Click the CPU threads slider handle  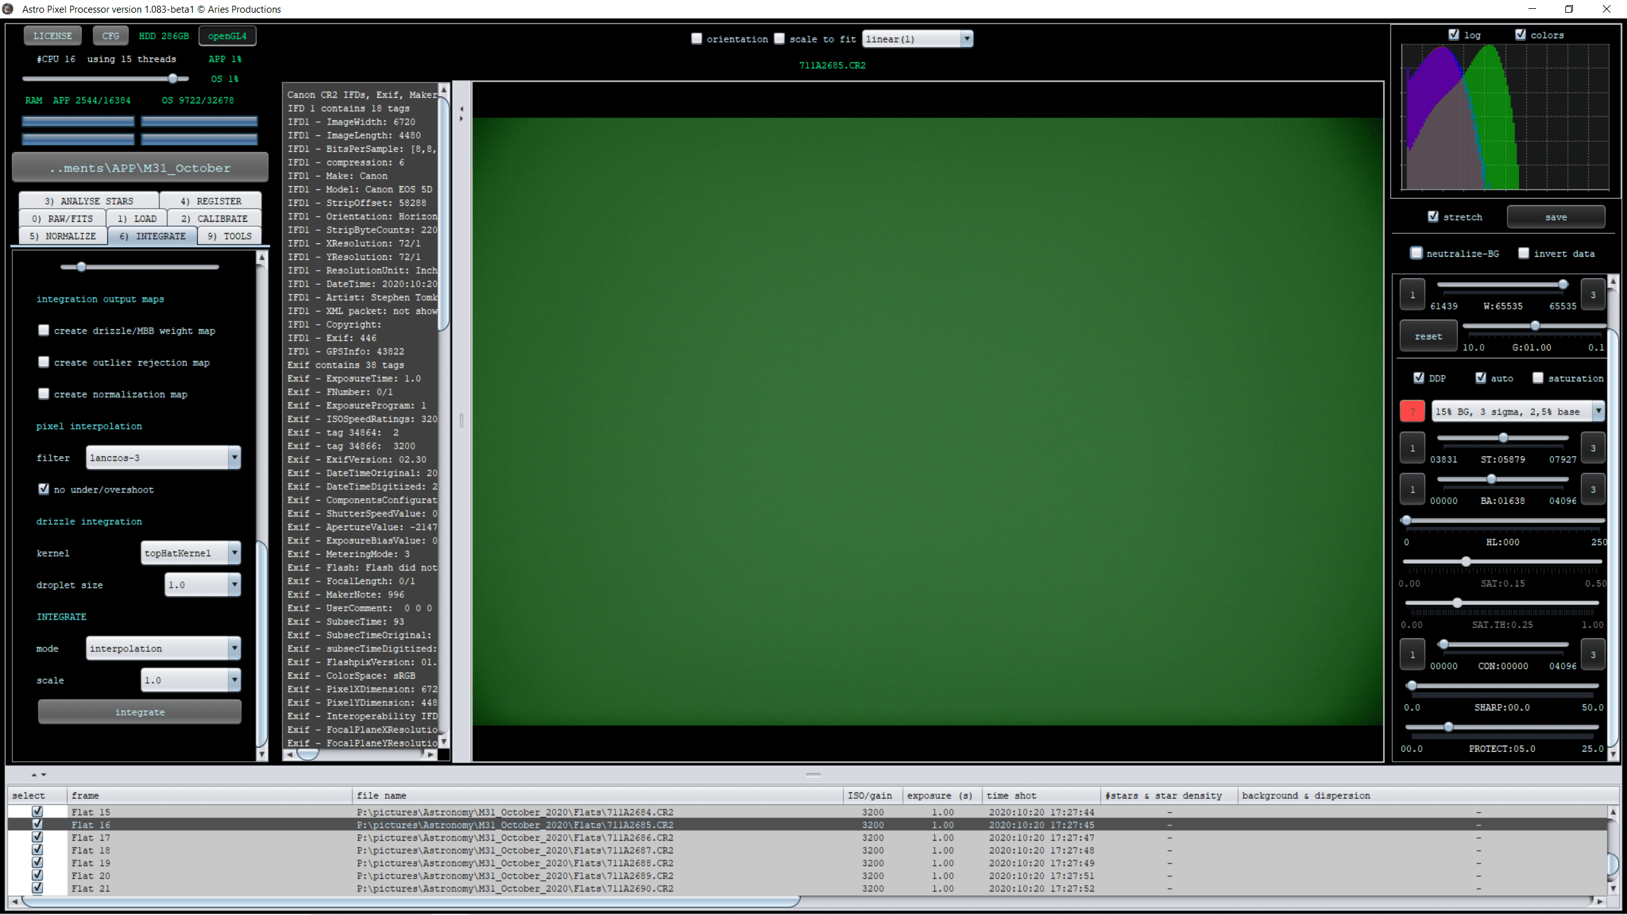(173, 78)
